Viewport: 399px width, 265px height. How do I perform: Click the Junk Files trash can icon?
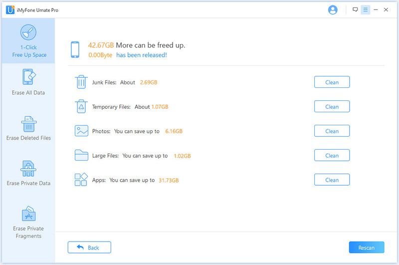[x=81, y=82]
